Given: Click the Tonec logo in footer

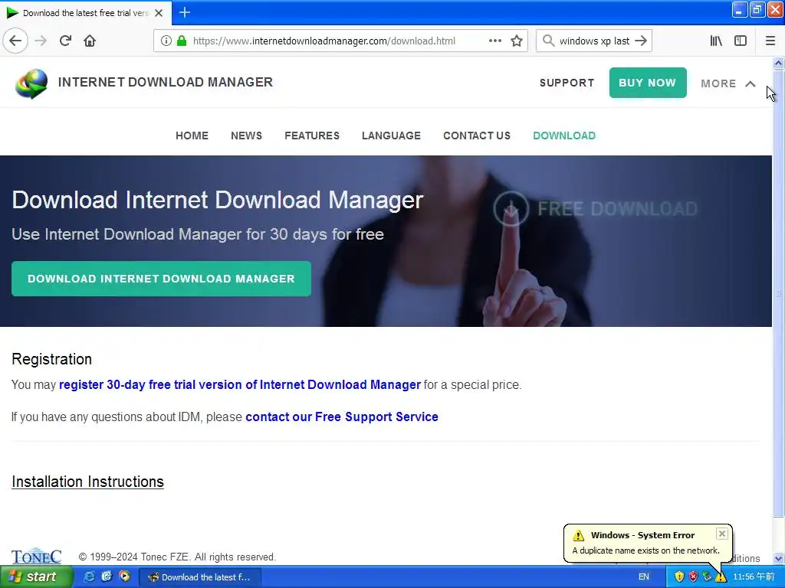Looking at the screenshot, I should tap(37, 556).
